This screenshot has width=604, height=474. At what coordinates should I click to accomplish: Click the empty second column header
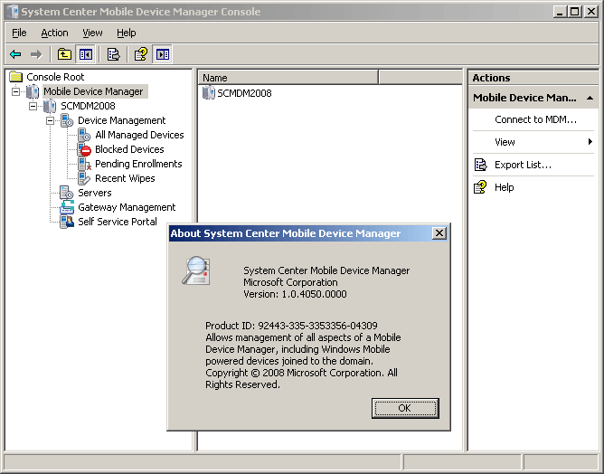pos(420,78)
